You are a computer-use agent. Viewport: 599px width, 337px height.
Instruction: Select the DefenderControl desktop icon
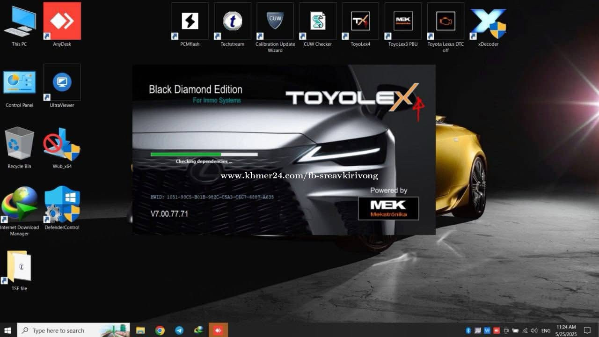pyautogui.click(x=62, y=208)
